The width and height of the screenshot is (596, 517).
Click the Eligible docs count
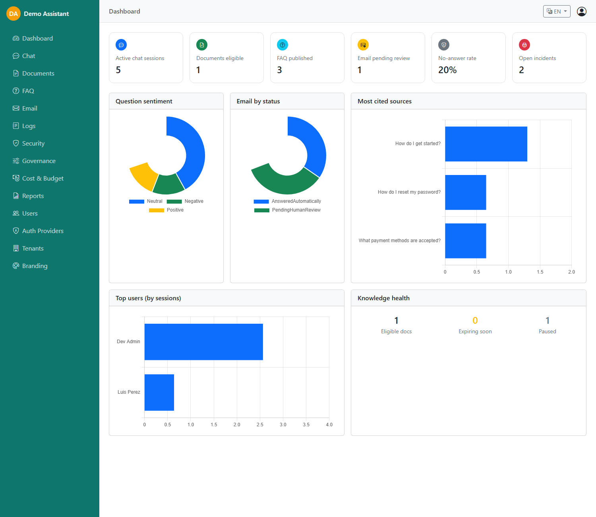pos(396,321)
